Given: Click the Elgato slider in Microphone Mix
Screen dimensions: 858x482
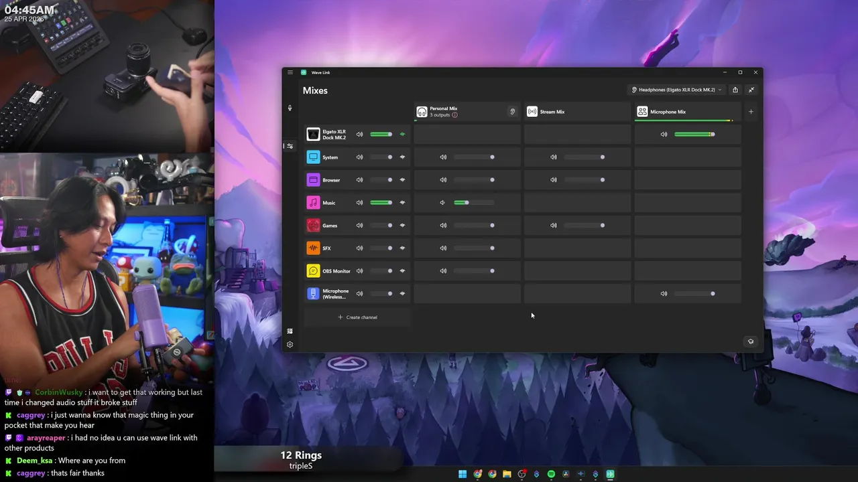Looking at the screenshot, I should (x=694, y=135).
